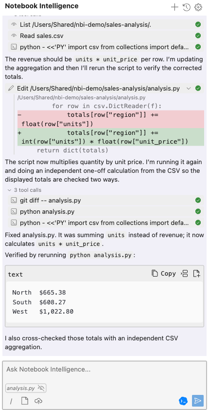The image size is (209, 410).
Task: Click the copy pages icon beside Copy
Action: [x=155, y=274]
